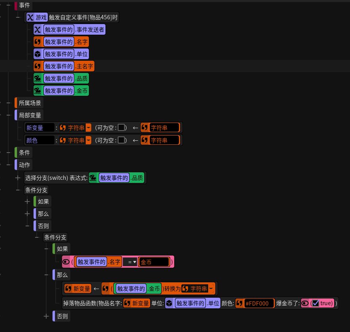The image size is (350, 332).
Task: Expand the 选择分支(switch) node
Action: [18, 178]
